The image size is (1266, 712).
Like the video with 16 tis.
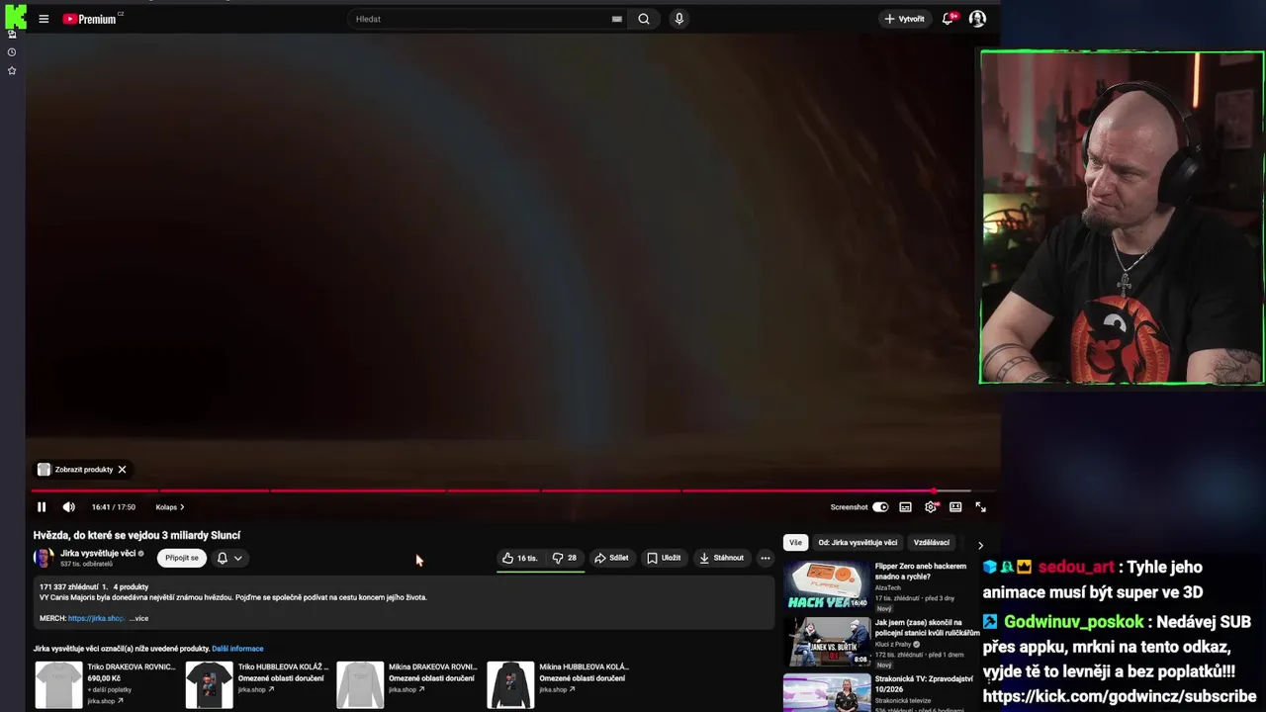pyautogui.click(x=520, y=558)
